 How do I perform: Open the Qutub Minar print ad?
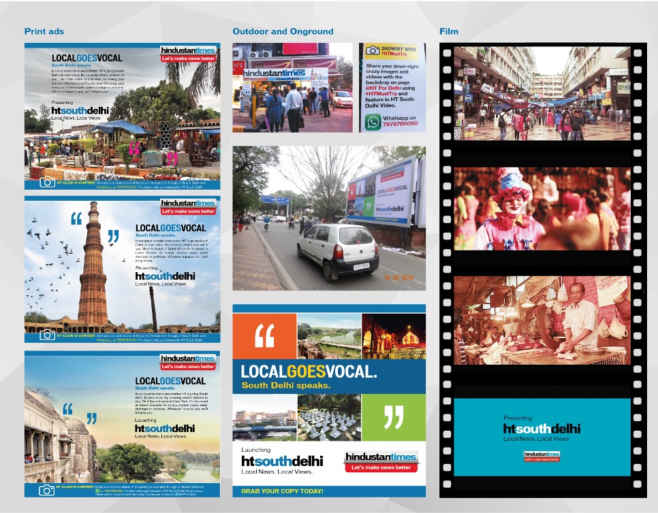pyautogui.click(x=122, y=269)
